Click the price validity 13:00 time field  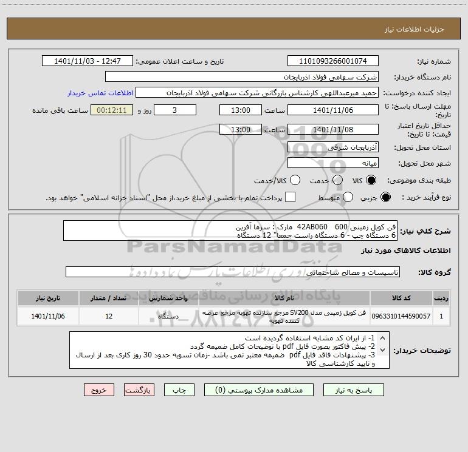point(241,129)
